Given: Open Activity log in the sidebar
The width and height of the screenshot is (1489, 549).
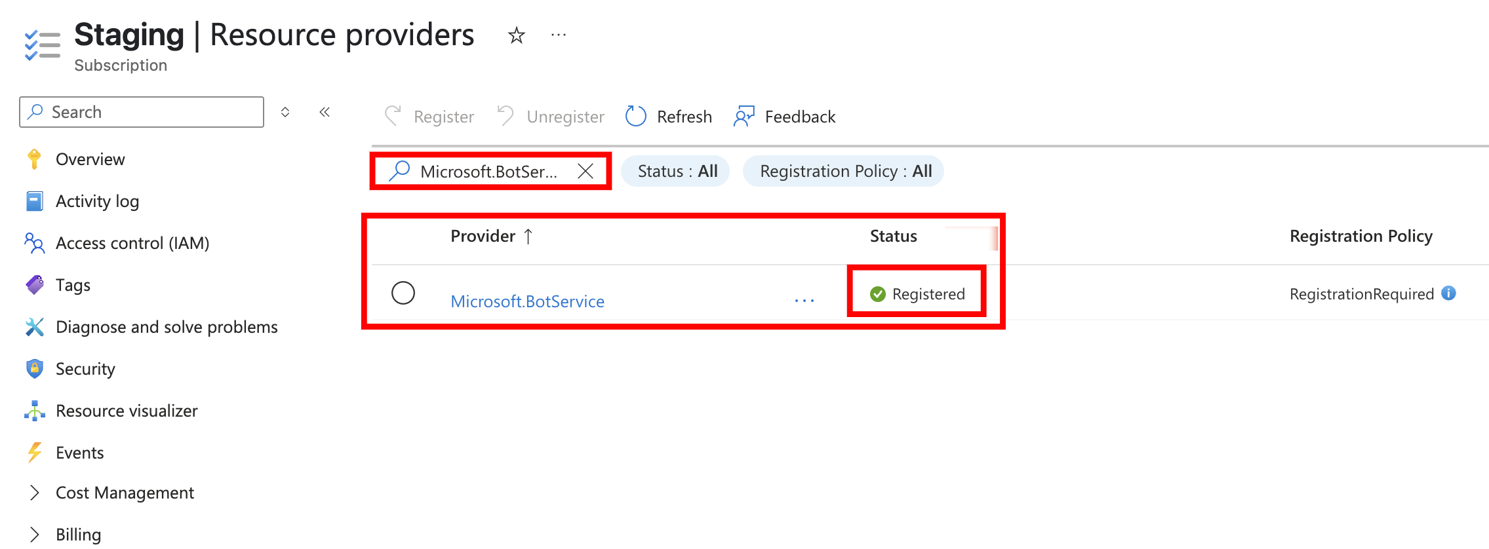Looking at the screenshot, I should coord(97,201).
